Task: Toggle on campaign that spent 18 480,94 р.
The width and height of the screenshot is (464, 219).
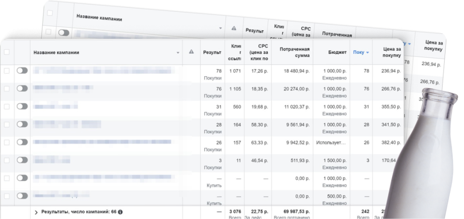Action: [22, 70]
